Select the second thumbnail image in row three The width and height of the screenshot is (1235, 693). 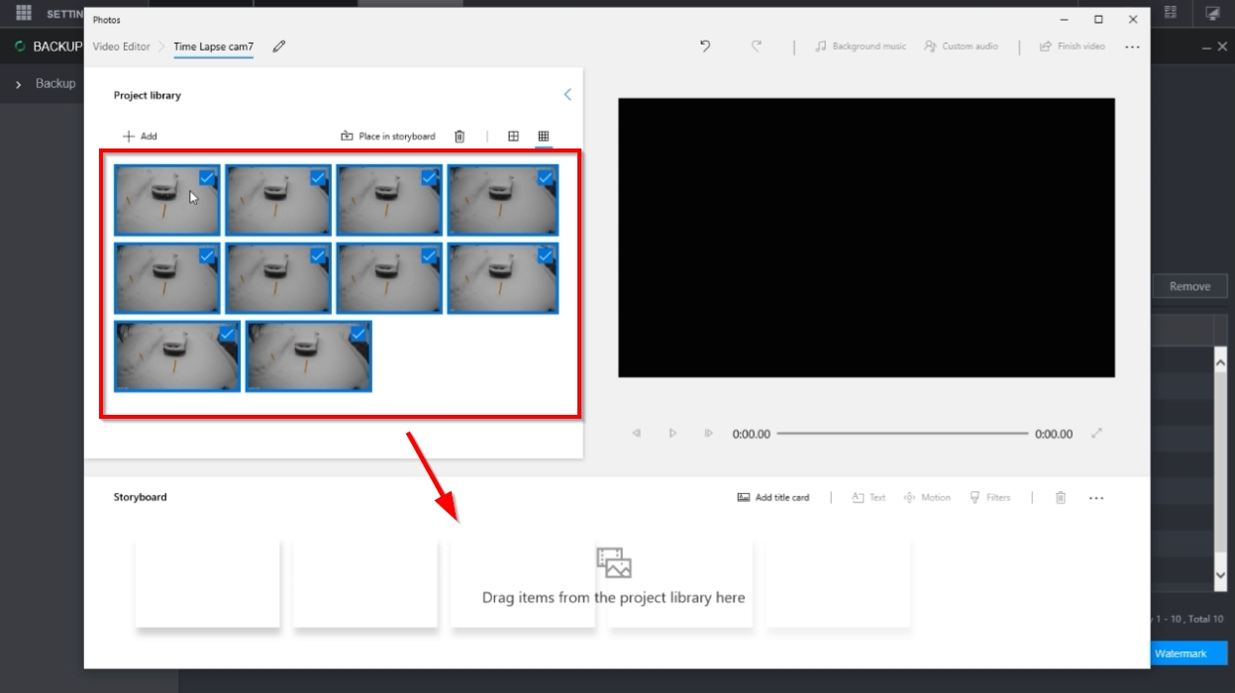(x=309, y=356)
